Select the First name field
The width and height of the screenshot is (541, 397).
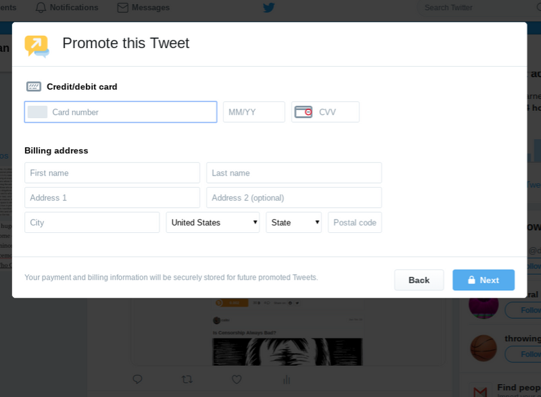(112, 173)
